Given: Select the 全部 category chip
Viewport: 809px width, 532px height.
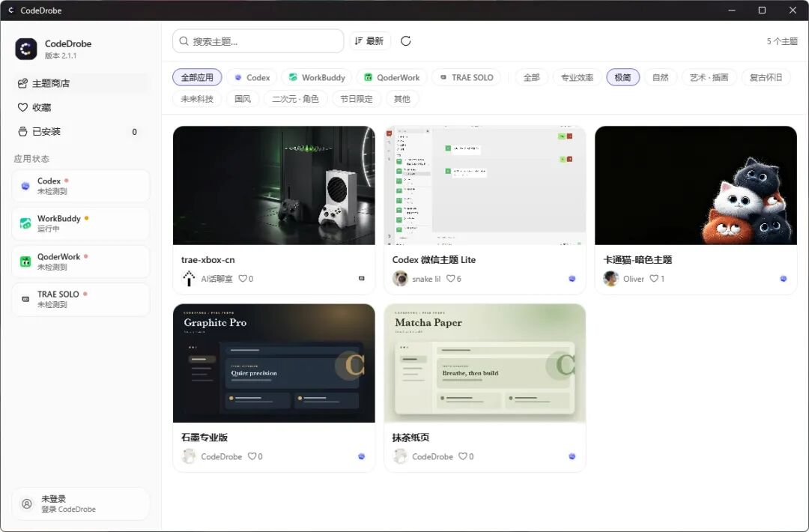Looking at the screenshot, I should click(x=531, y=77).
